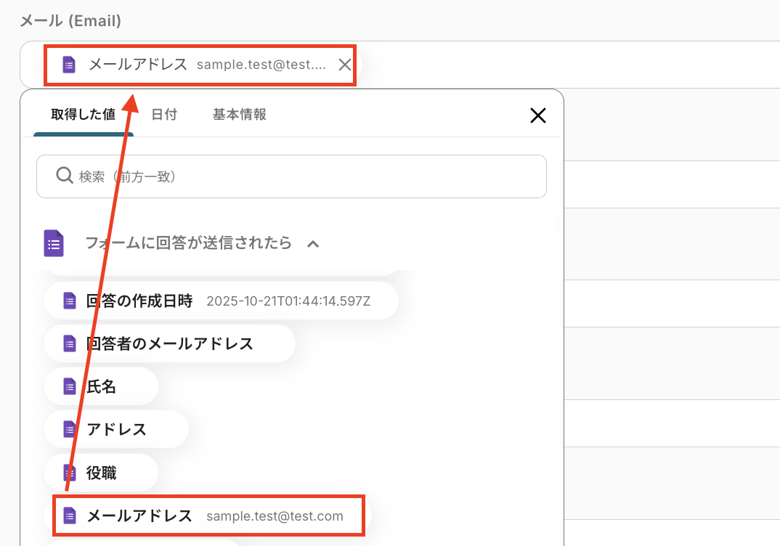
Task: Click form icon on 回答の作成日時 chip
Action: pyautogui.click(x=69, y=301)
